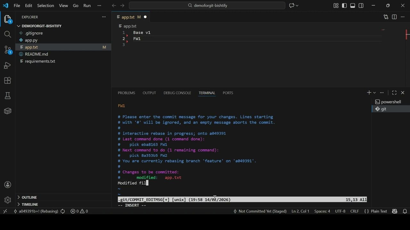
Task: Open the Testing flask view
Action: [x=8, y=96]
